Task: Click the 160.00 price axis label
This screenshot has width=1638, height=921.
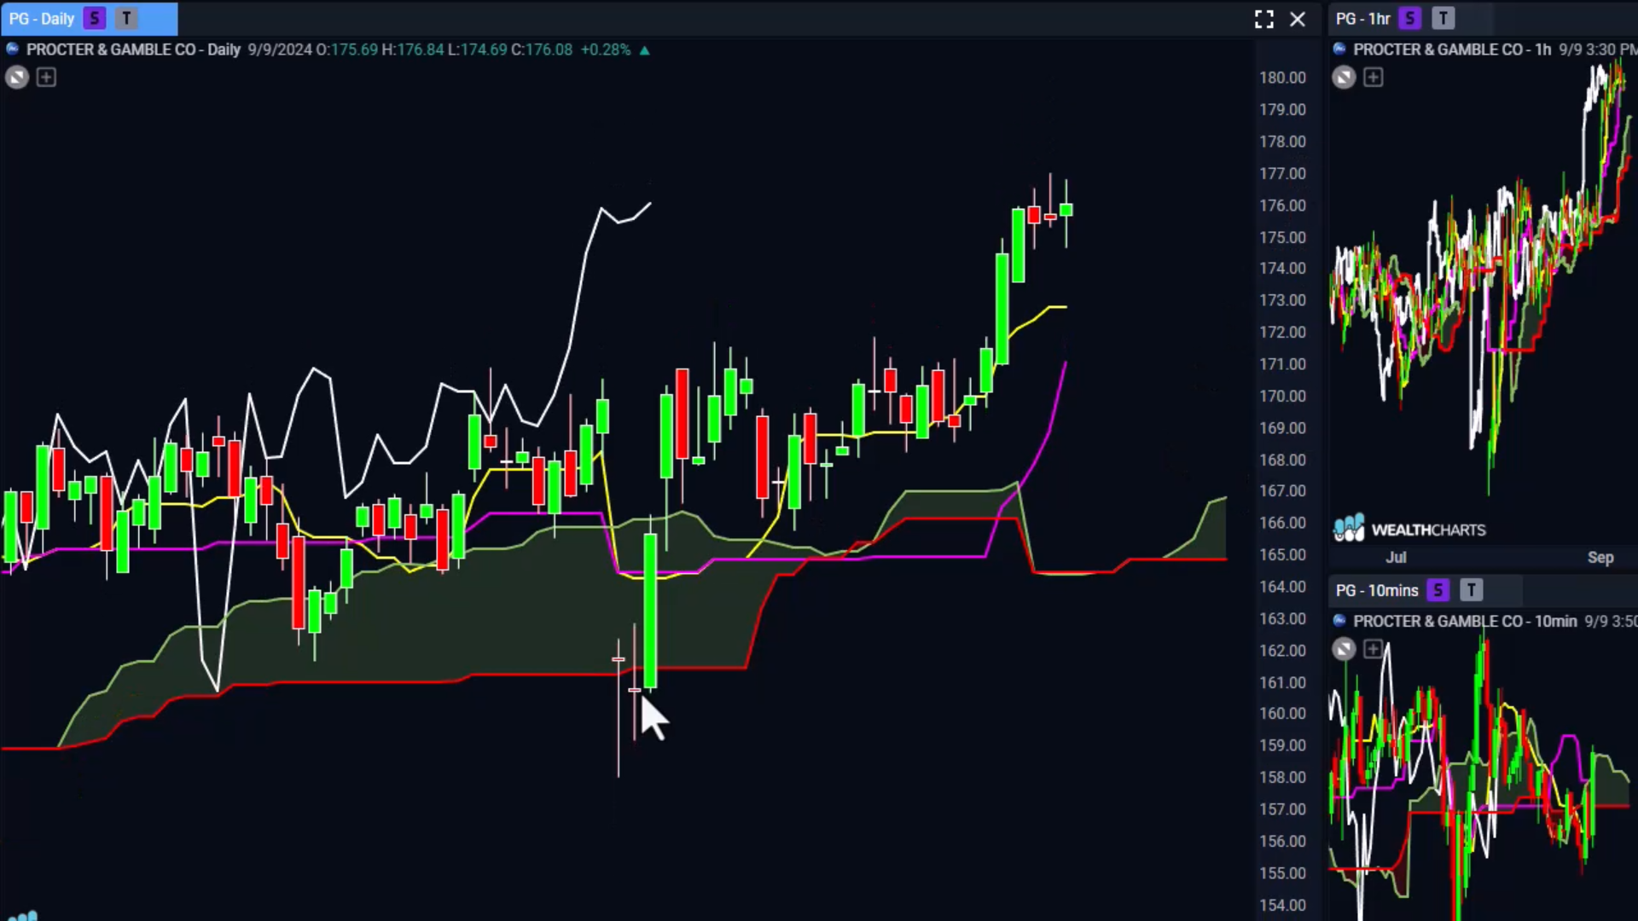Action: pyautogui.click(x=1282, y=714)
